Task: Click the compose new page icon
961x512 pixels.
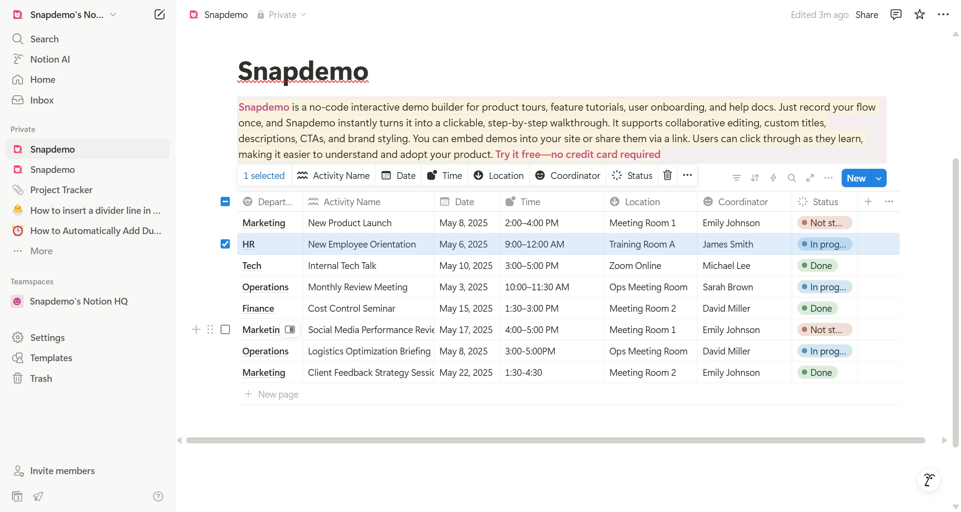Action: pos(159,15)
